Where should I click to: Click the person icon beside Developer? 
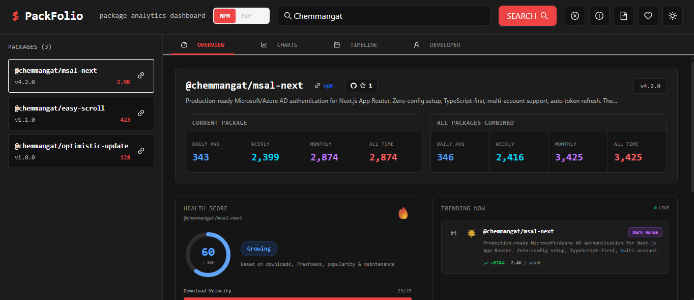[x=417, y=45]
